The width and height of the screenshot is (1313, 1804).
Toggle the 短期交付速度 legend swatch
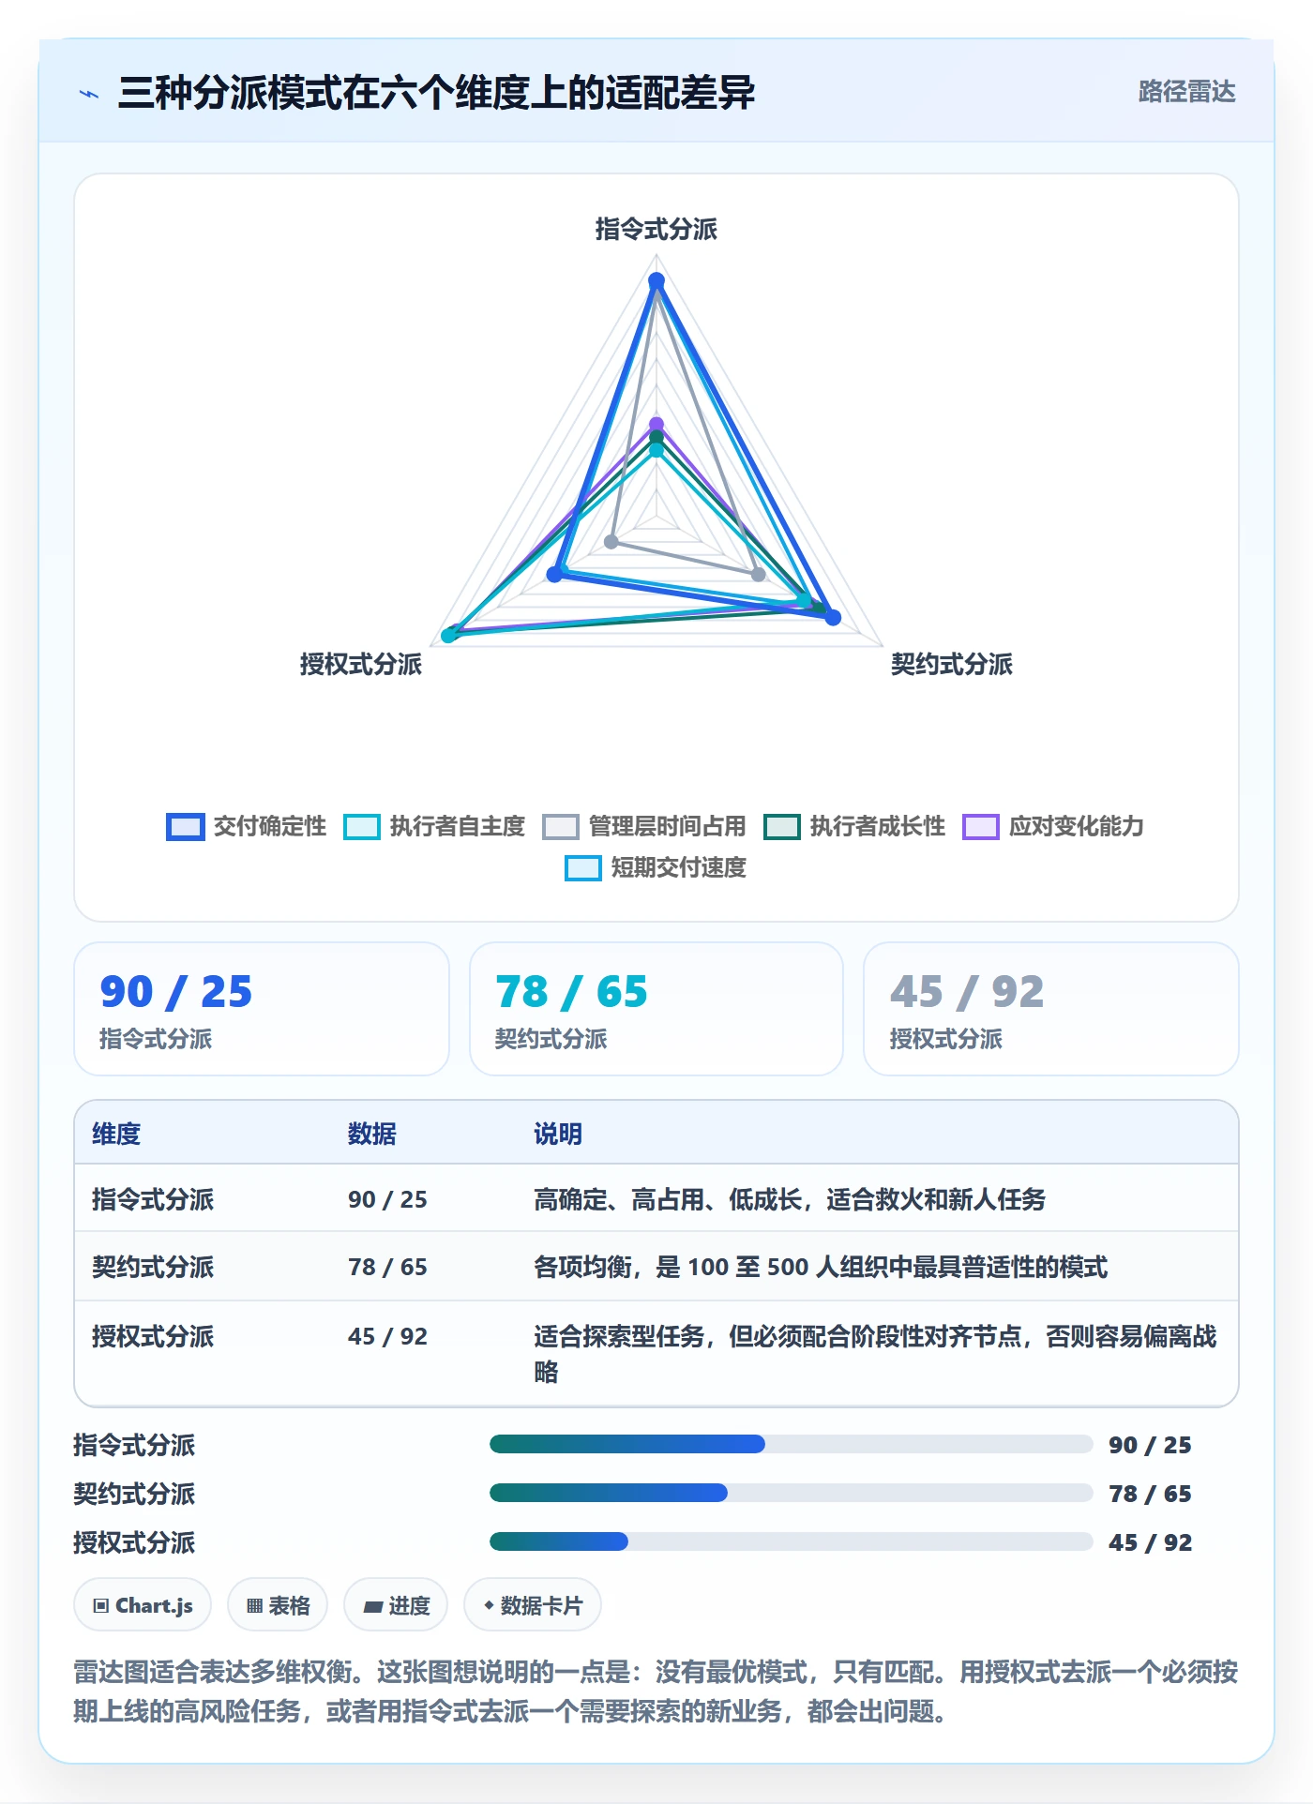coord(583,868)
